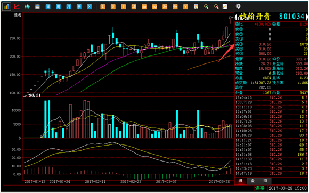309x193 pixels.
Task: Choose the 1-minute period button
Action: 103,7
